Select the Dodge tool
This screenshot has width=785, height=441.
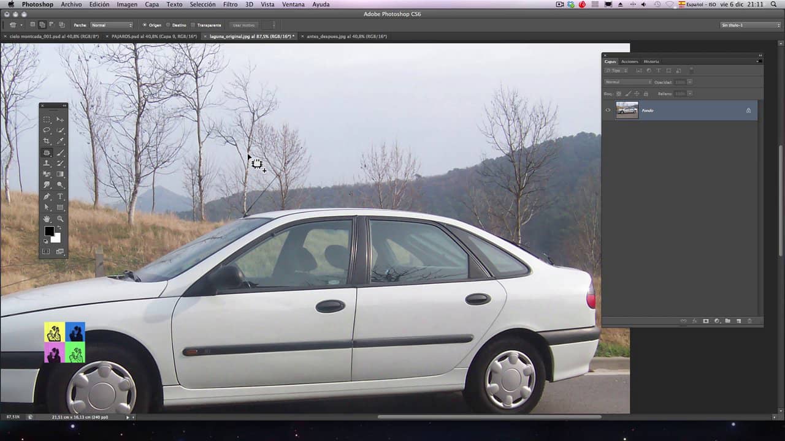click(x=60, y=185)
